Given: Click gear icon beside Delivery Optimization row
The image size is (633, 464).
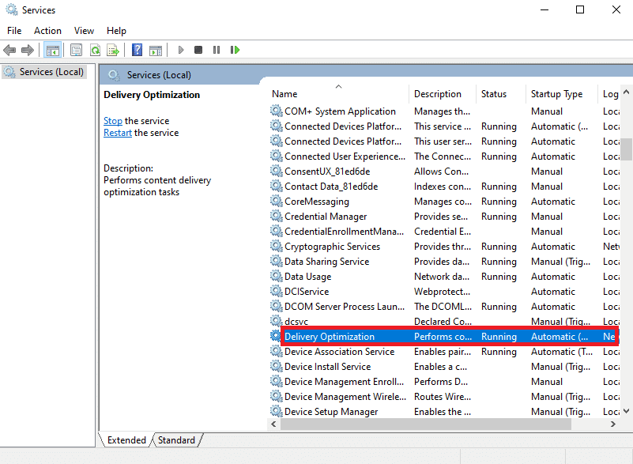Looking at the screenshot, I should point(275,336).
